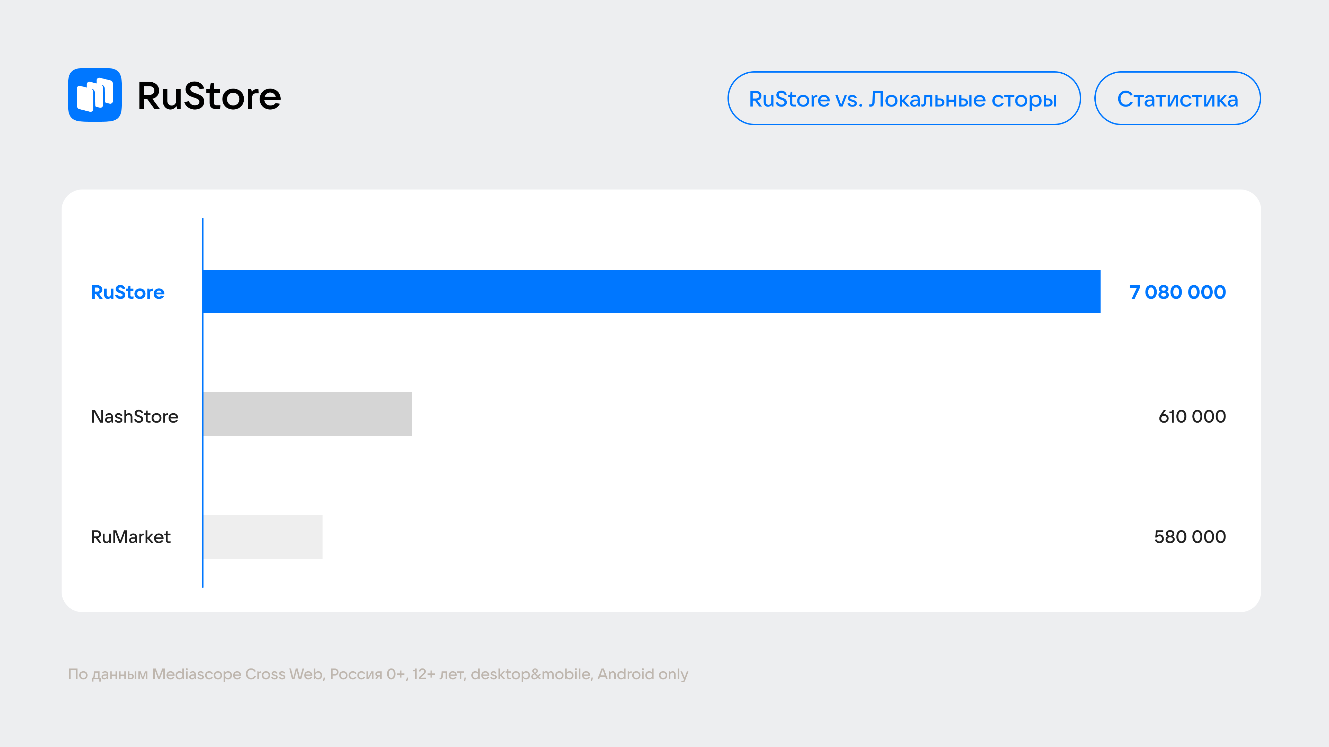Click the Mediascope Cross Web footnote
Image resolution: width=1329 pixels, height=747 pixels.
[378, 674]
